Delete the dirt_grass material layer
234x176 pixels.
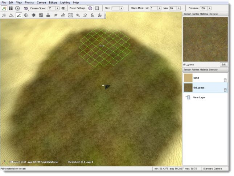225,90
